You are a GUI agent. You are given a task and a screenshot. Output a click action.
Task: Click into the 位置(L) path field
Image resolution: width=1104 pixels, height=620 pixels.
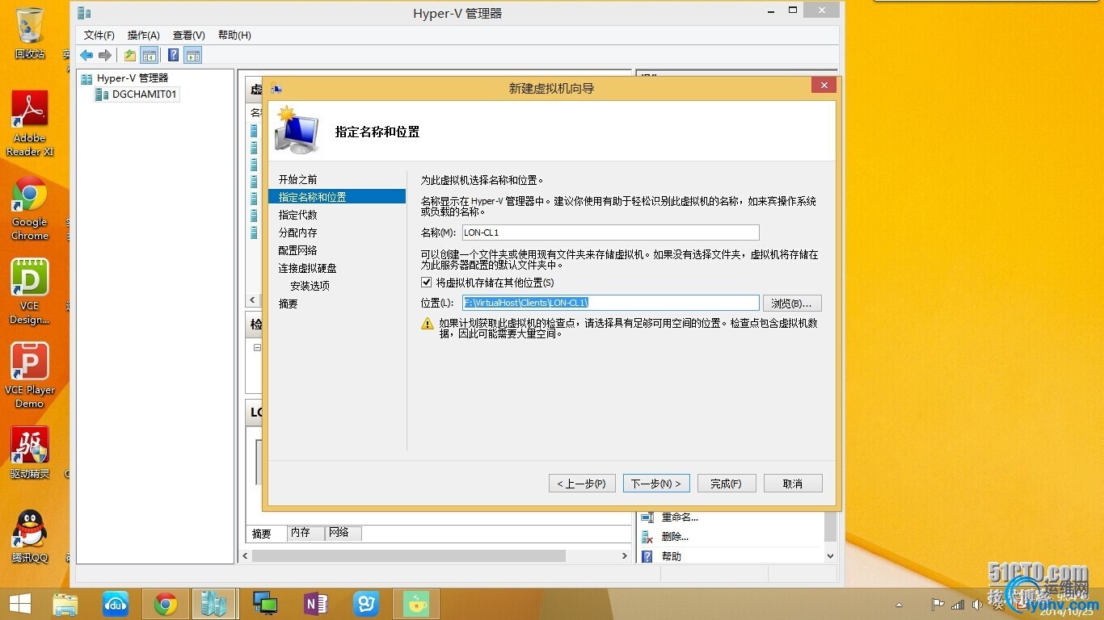(x=610, y=303)
